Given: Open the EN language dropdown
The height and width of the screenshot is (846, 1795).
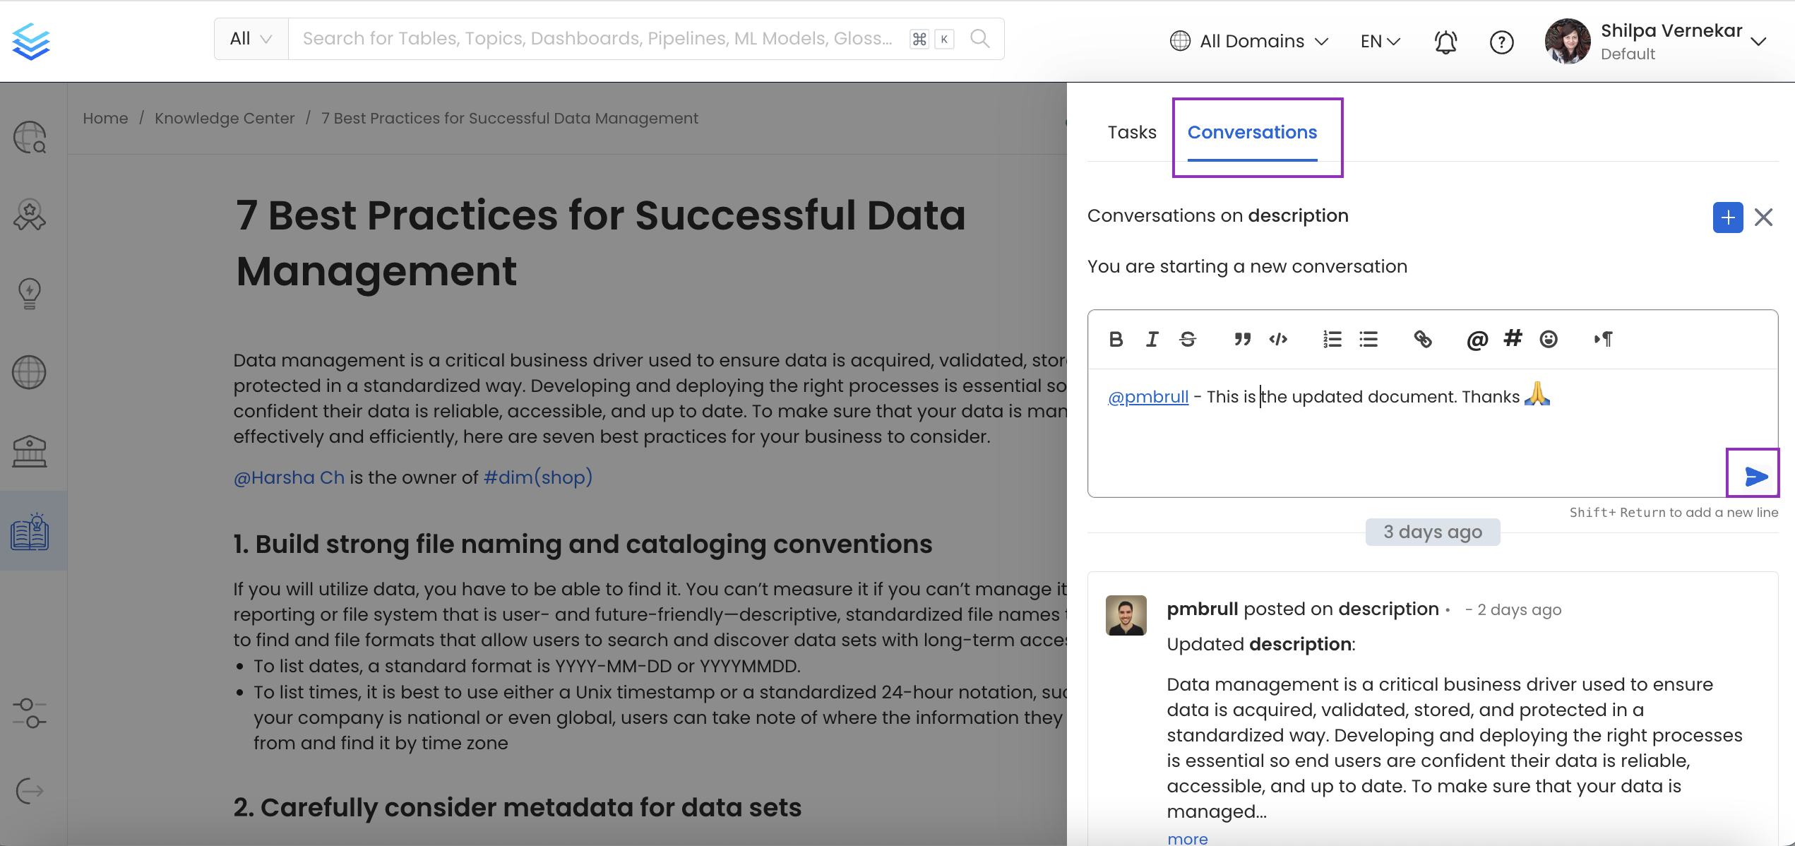Looking at the screenshot, I should 1380,41.
